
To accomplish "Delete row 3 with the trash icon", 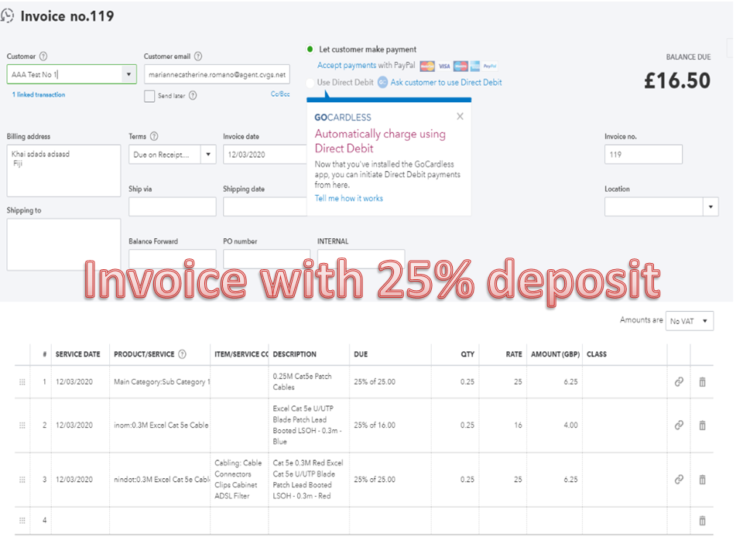I will [x=702, y=480].
